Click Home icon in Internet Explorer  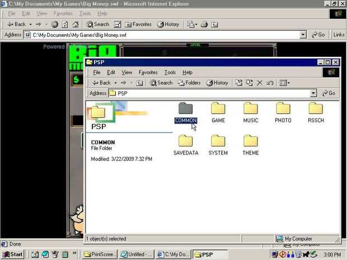[x=75, y=24]
